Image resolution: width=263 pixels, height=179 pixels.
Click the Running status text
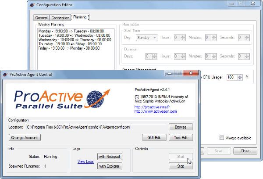tap(50, 157)
